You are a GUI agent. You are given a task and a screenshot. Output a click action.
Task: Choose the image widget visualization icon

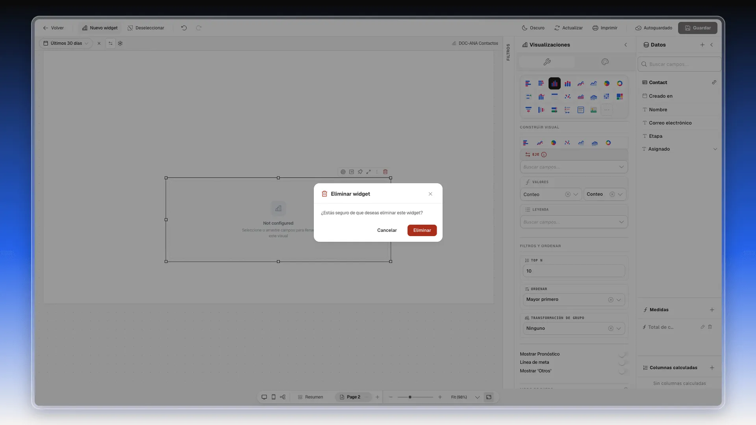593,110
